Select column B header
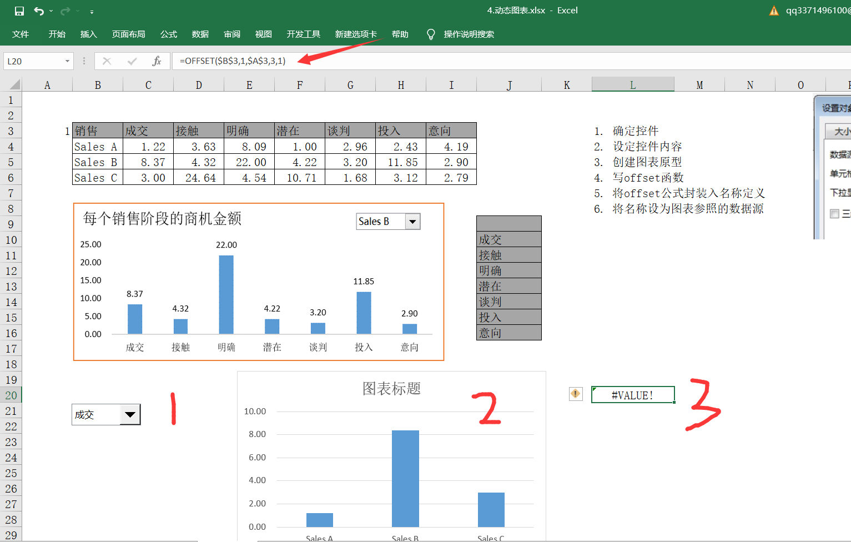The height and width of the screenshot is (542, 851). pos(98,85)
